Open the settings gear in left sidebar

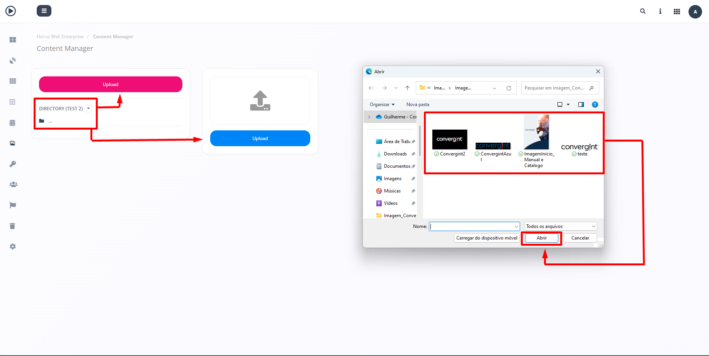13,246
